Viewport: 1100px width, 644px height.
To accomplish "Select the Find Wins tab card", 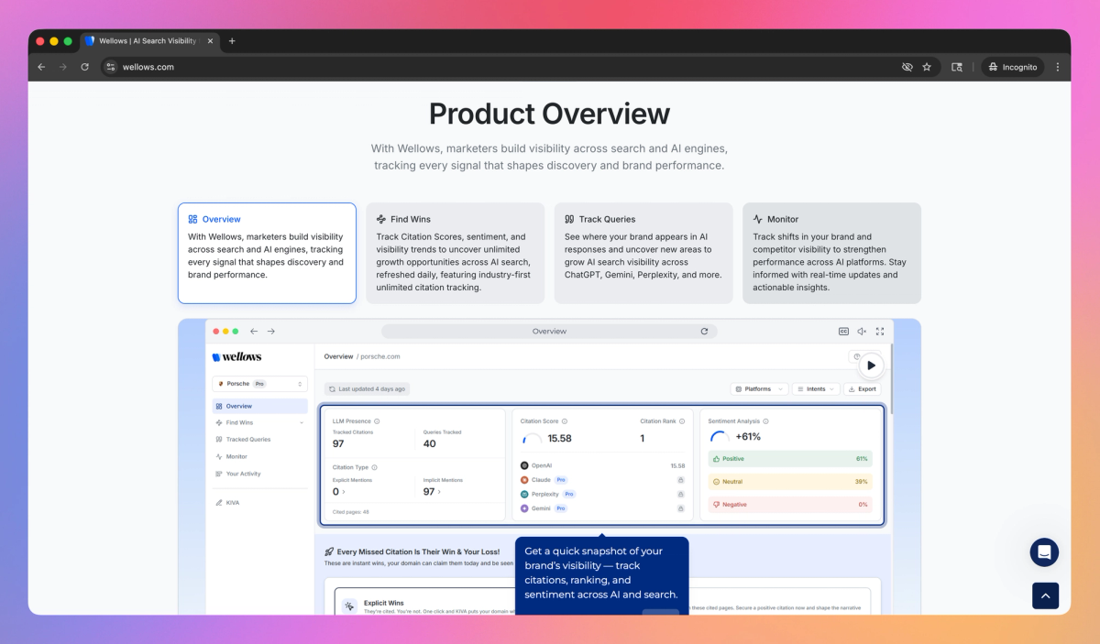I will pyautogui.click(x=455, y=253).
